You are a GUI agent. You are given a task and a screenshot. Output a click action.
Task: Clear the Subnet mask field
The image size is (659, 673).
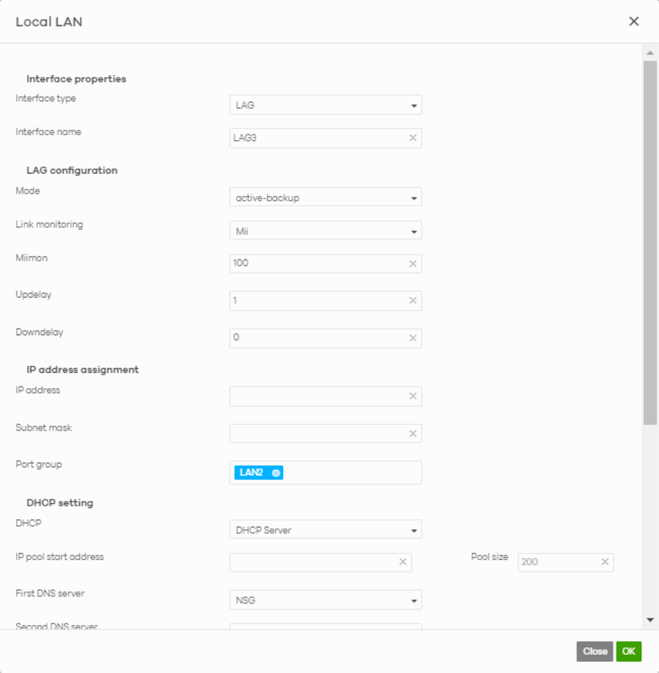point(413,434)
